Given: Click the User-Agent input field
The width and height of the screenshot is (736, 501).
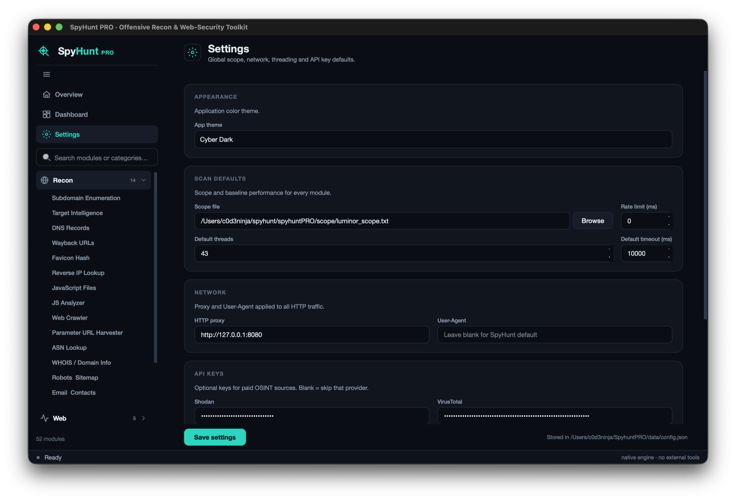Looking at the screenshot, I should click(555, 334).
